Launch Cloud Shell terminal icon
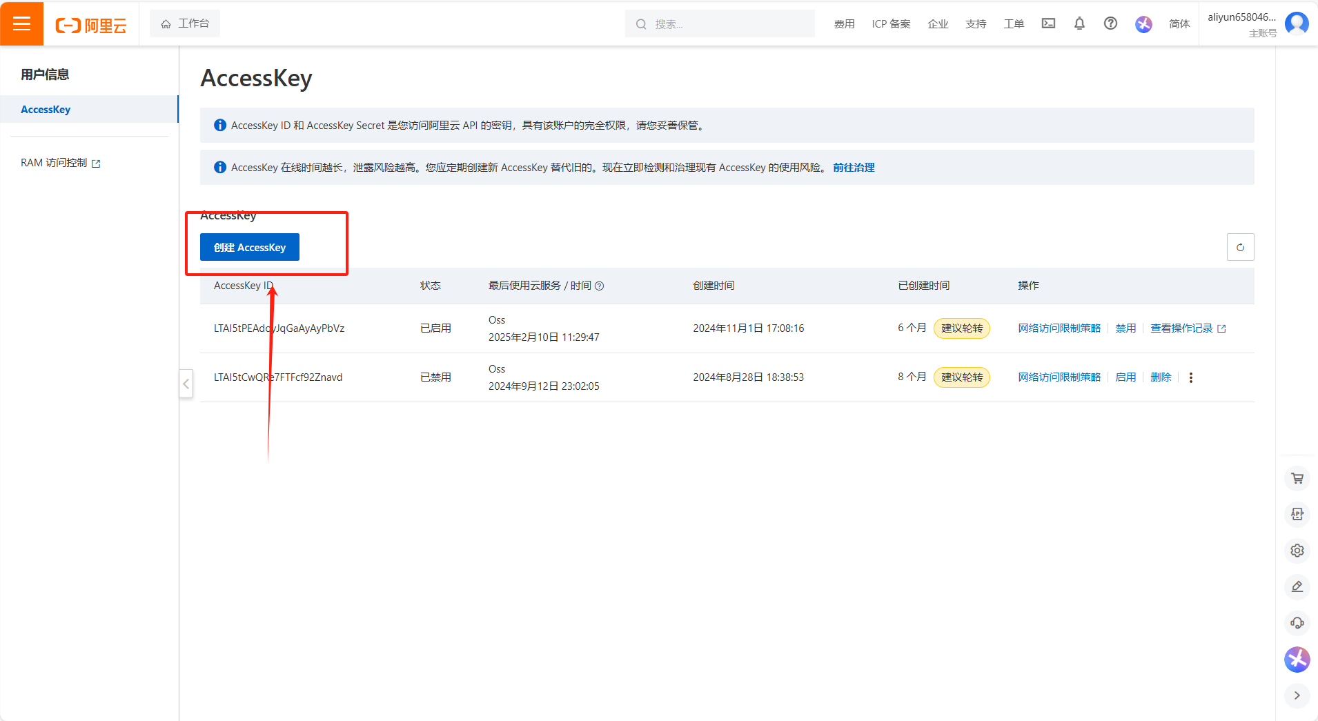Viewport: 1318px width, 721px height. (1048, 23)
